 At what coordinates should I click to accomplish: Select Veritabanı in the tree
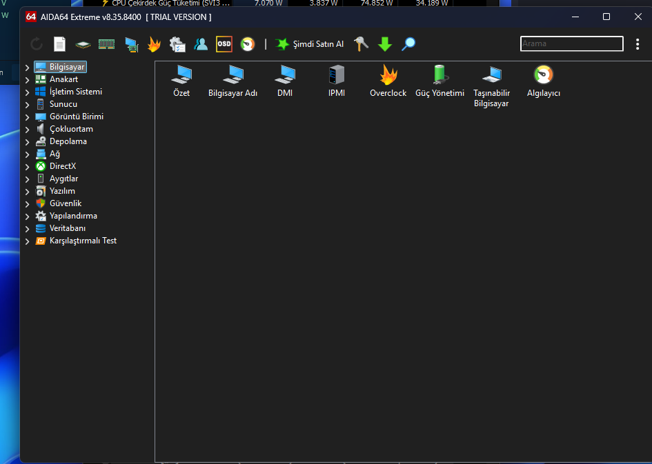(x=61, y=228)
